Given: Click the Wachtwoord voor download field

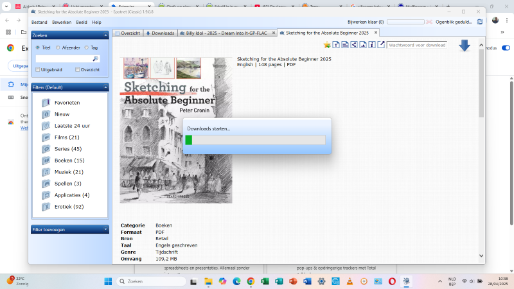Looking at the screenshot, I should point(416,45).
